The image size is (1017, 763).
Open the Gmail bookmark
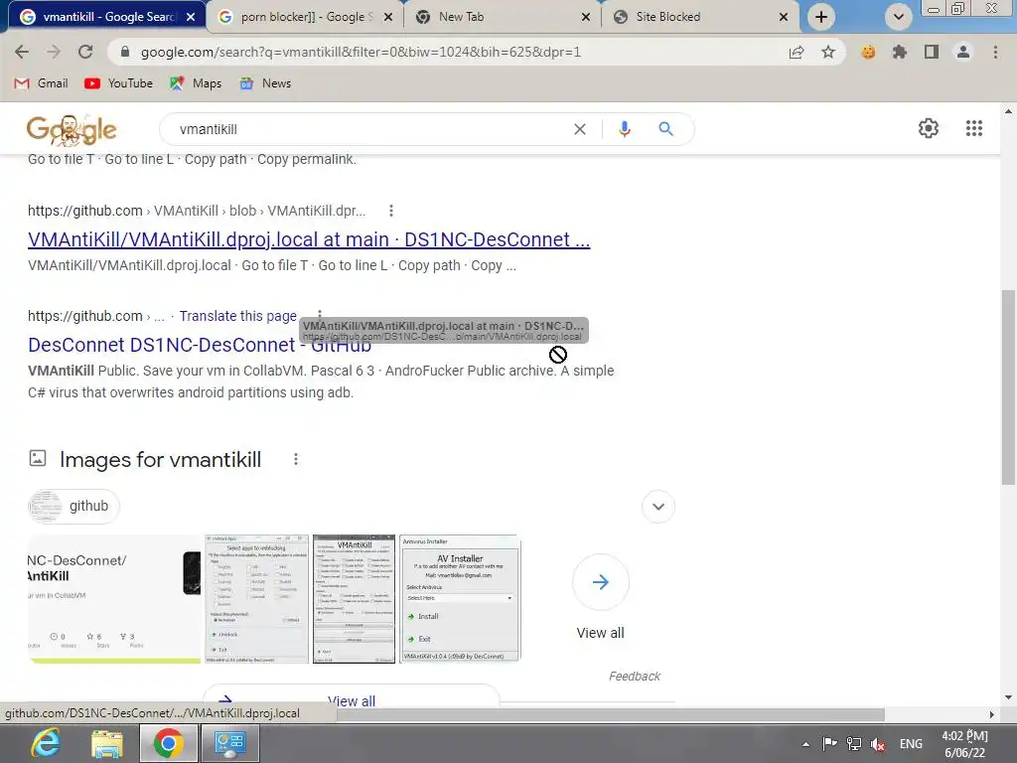41,83
